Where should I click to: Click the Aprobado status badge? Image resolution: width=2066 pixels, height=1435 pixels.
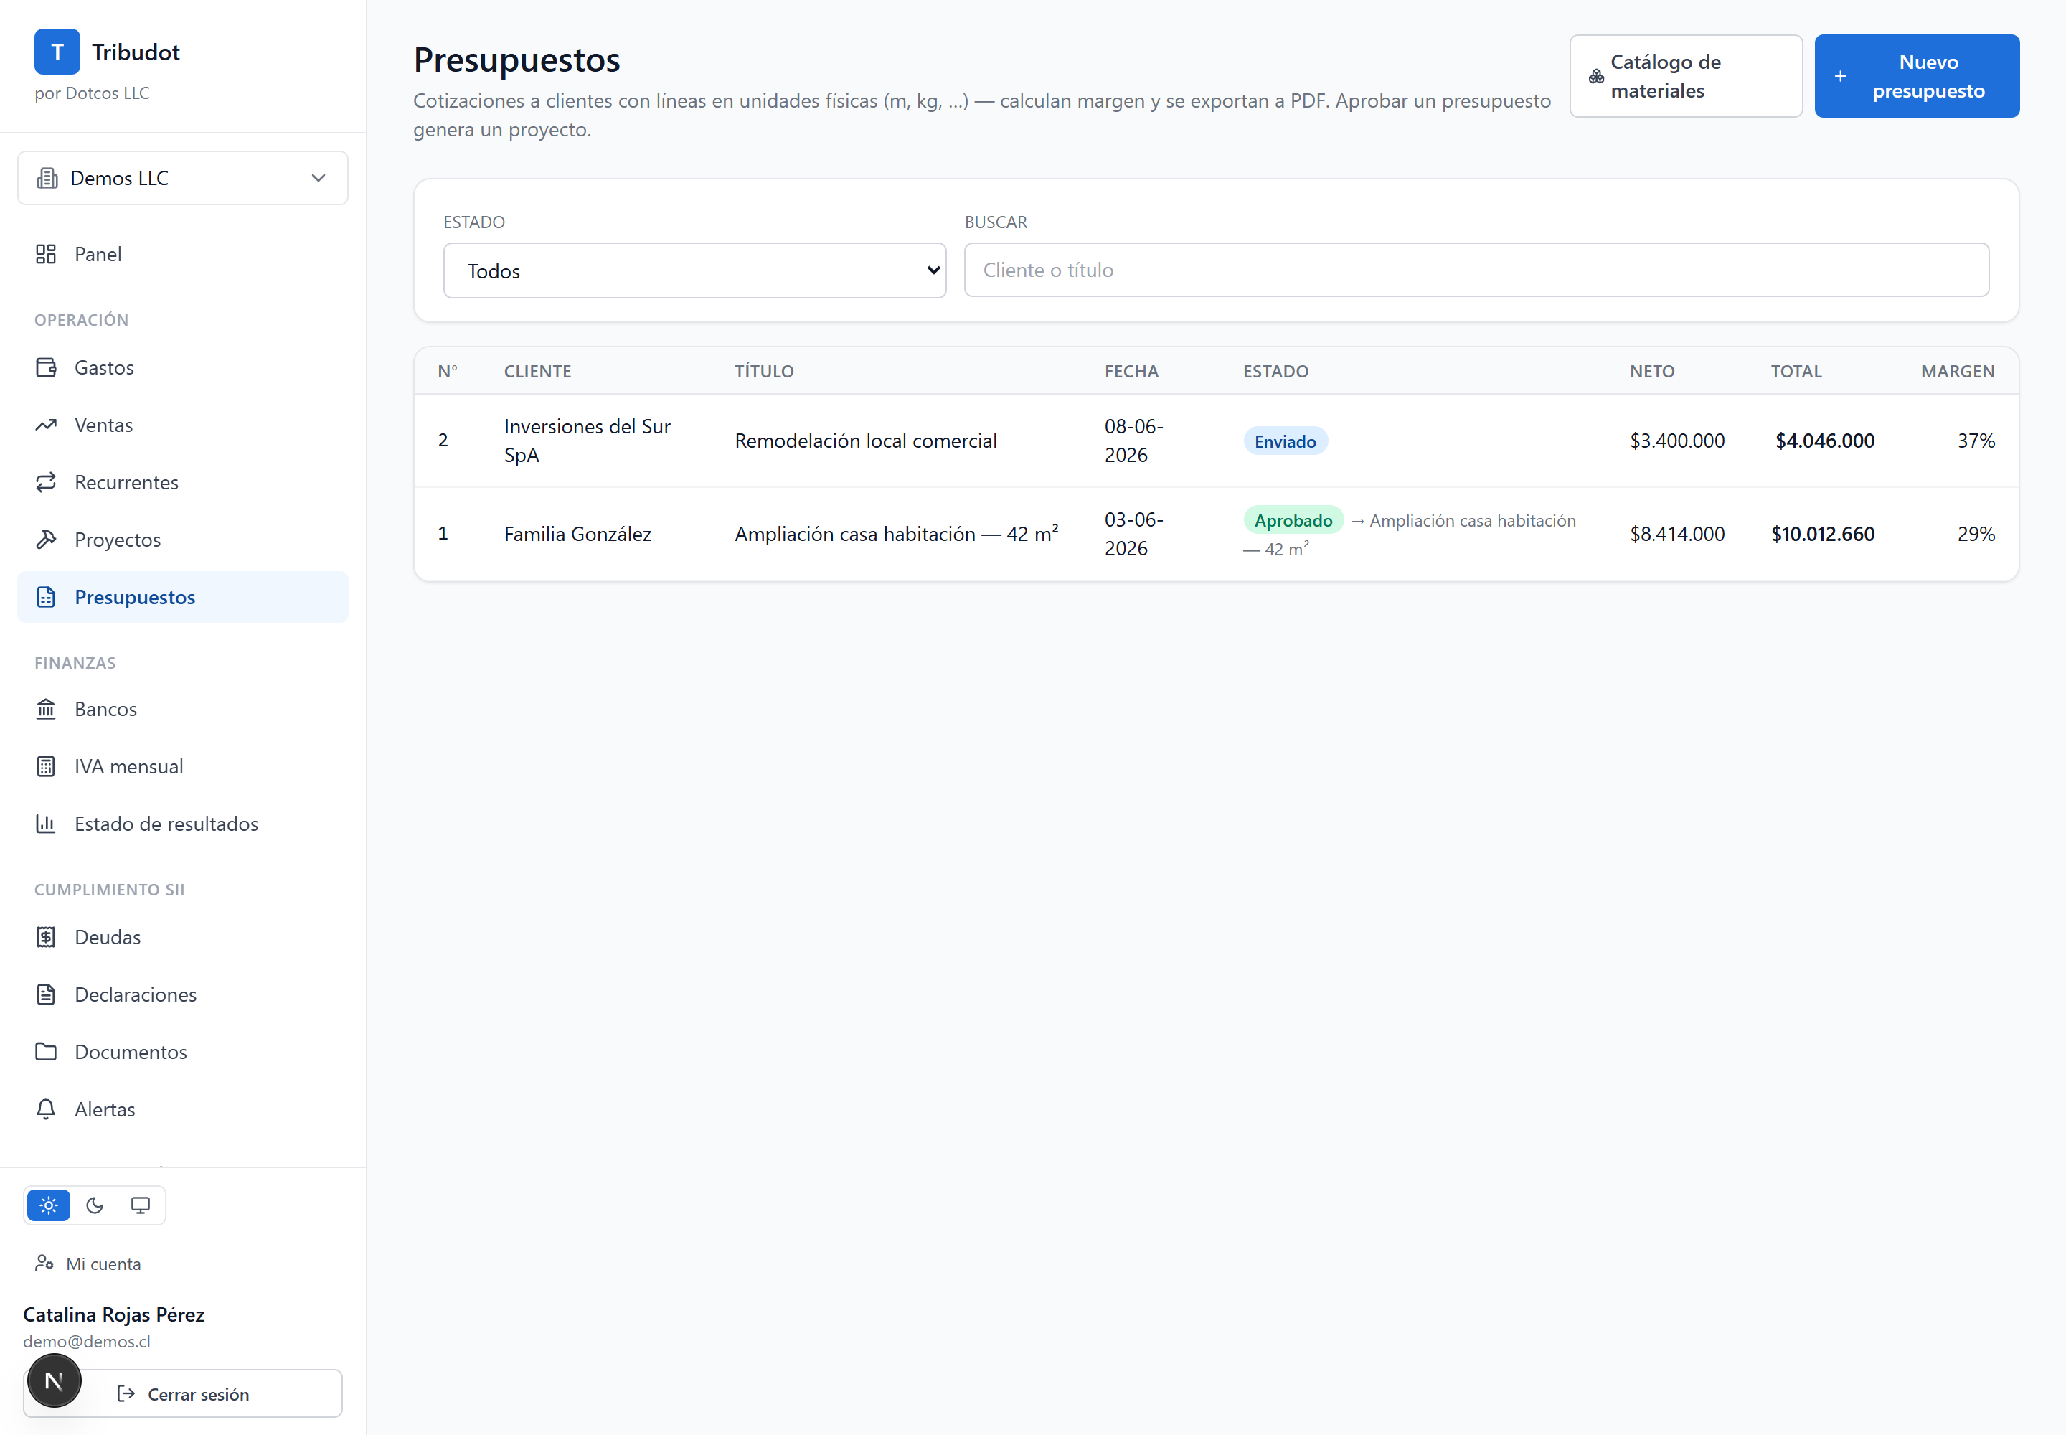pos(1293,521)
